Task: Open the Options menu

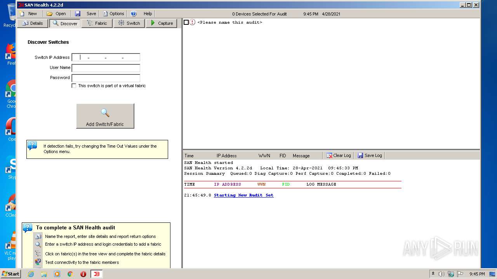Action: click(113, 14)
